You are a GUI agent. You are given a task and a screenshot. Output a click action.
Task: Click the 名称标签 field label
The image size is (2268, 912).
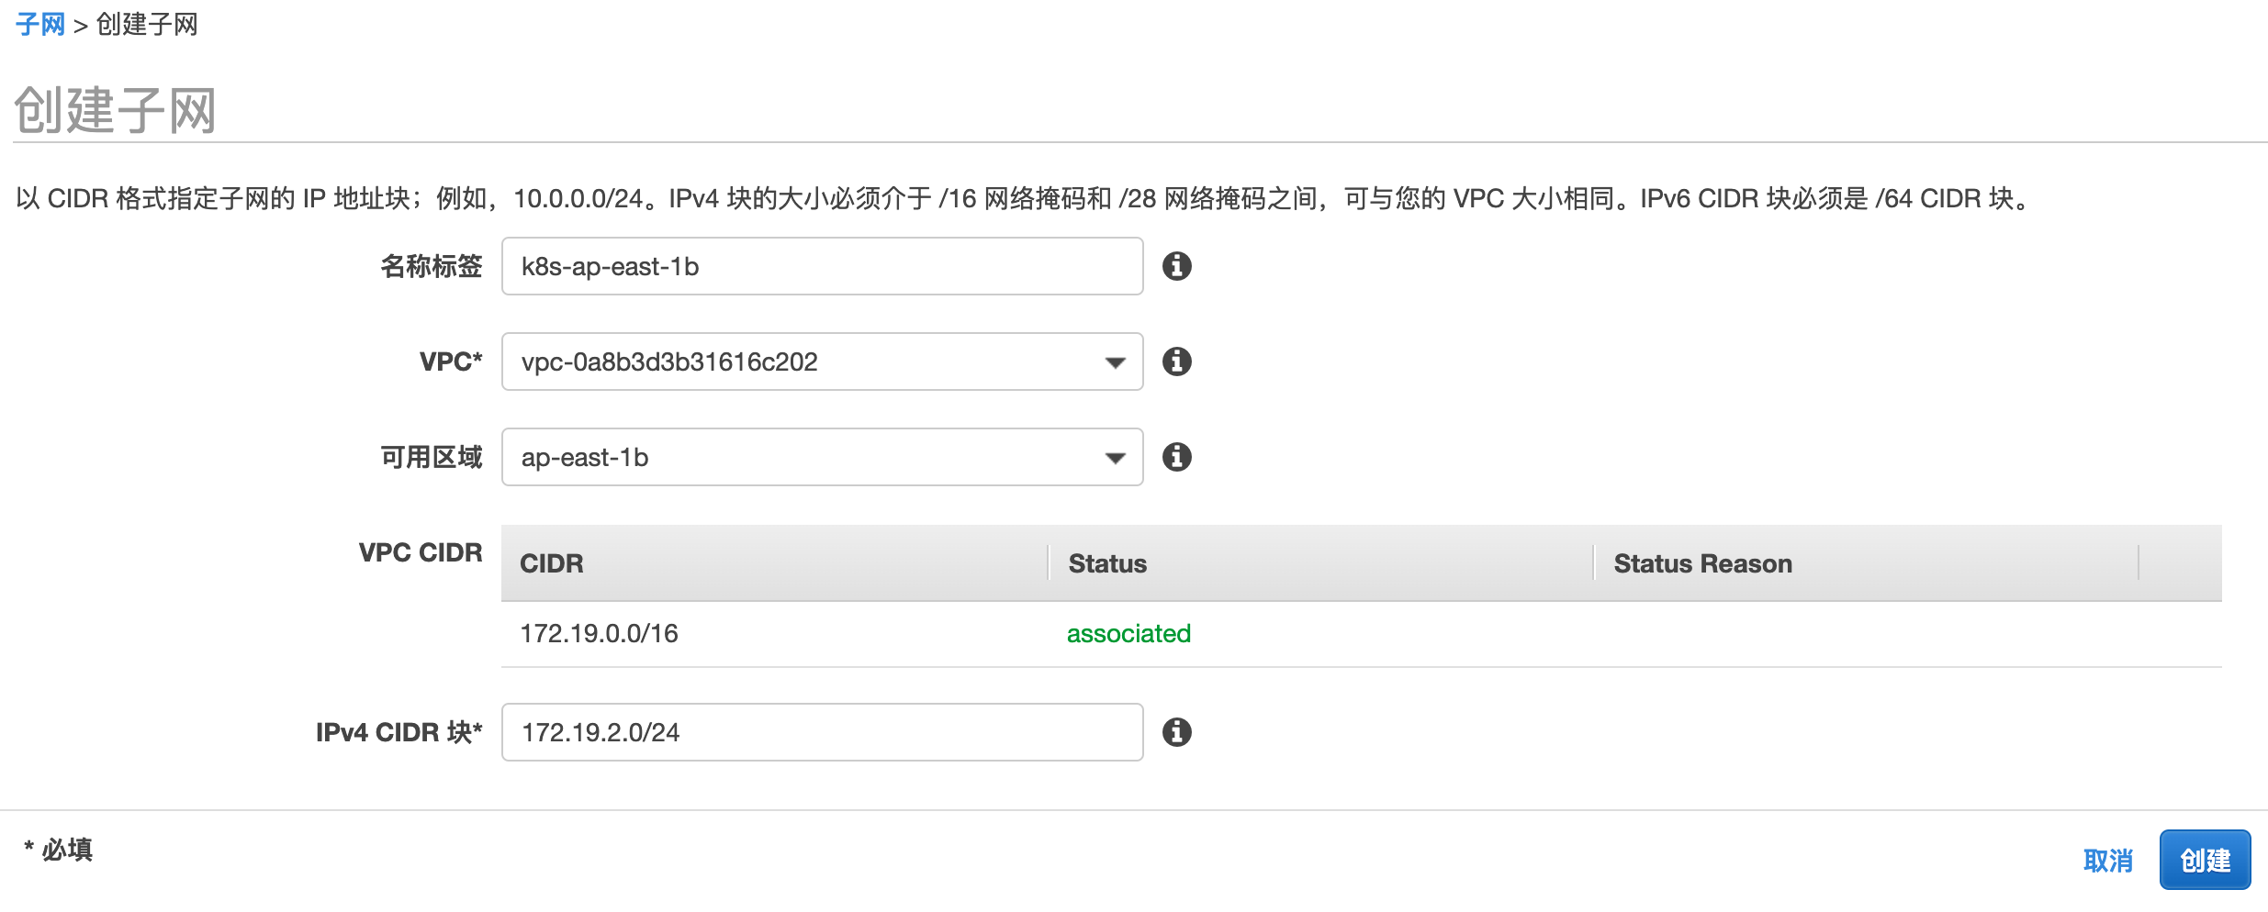tap(431, 266)
